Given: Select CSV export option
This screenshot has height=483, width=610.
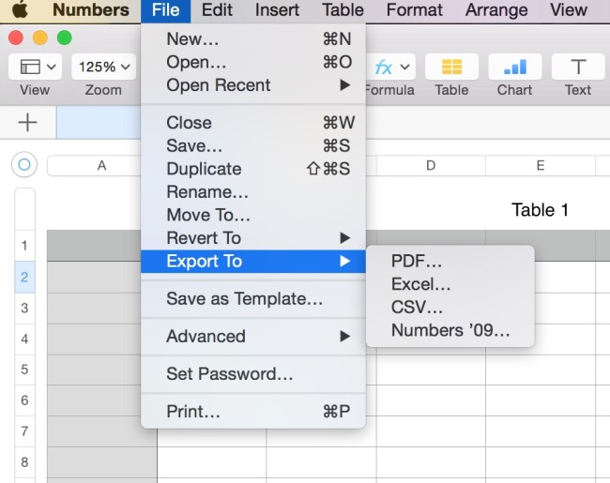Looking at the screenshot, I should pyautogui.click(x=418, y=307).
